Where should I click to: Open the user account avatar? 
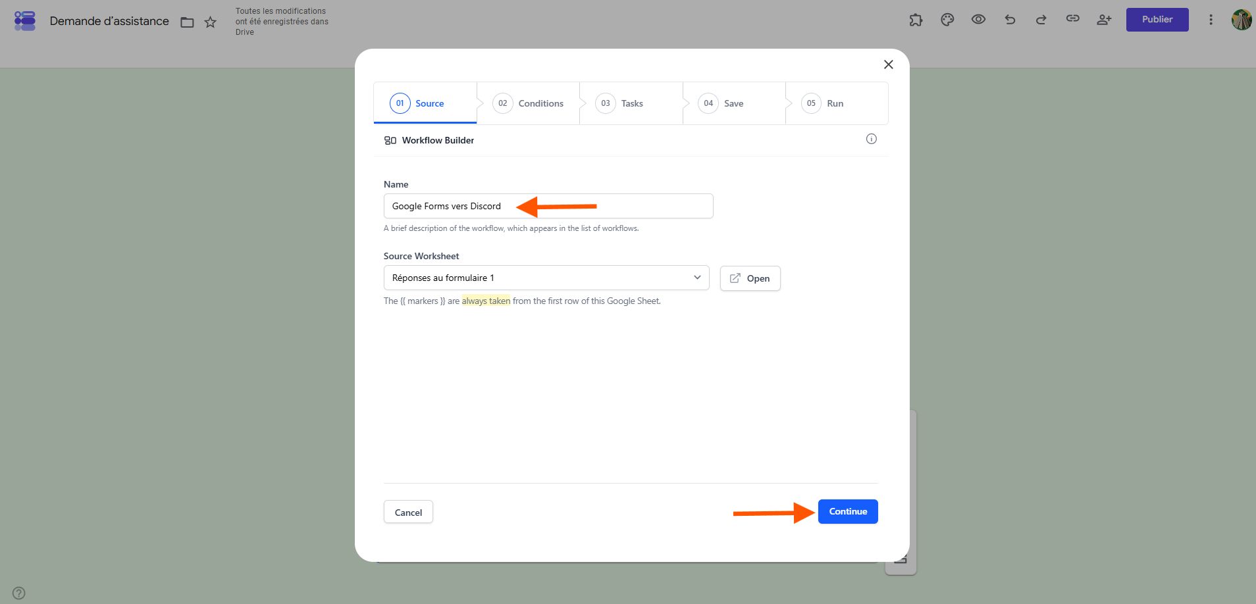(1242, 20)
